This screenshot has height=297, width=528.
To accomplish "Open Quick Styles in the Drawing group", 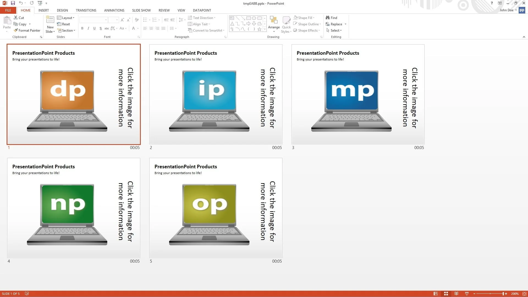I will click(286, 24).
